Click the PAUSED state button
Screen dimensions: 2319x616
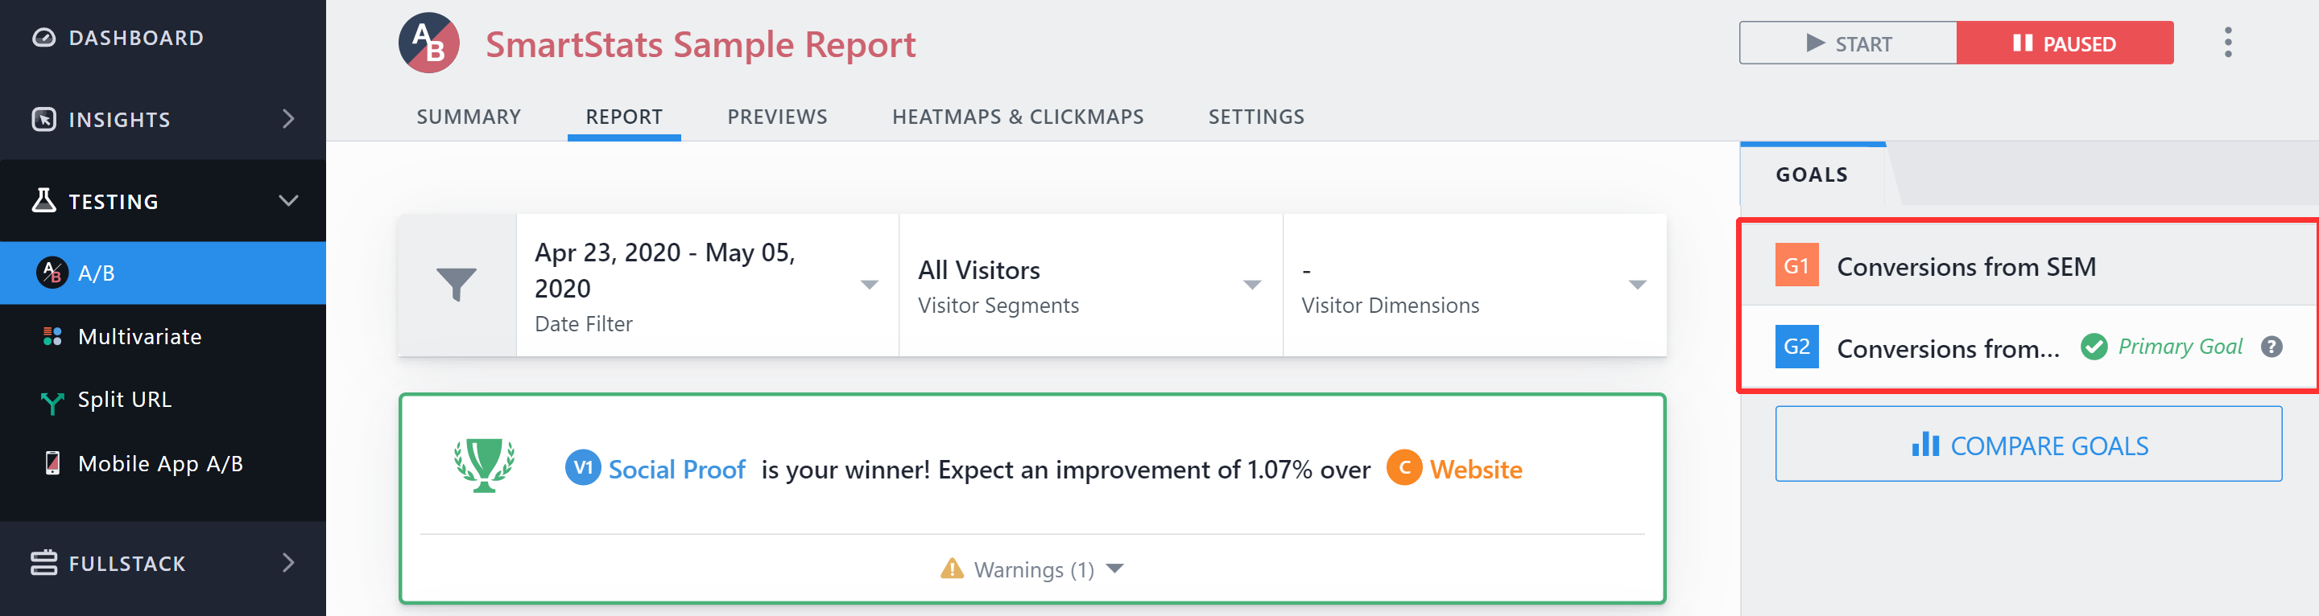[x=2065, y=43]
